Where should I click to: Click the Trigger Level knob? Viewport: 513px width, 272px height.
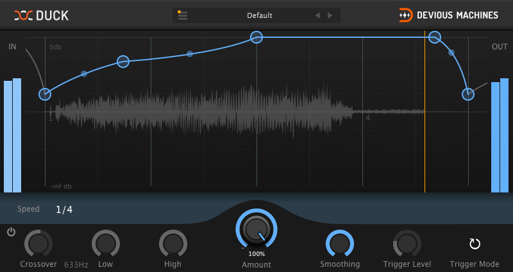pyautogui.click(x=407, y=244)
